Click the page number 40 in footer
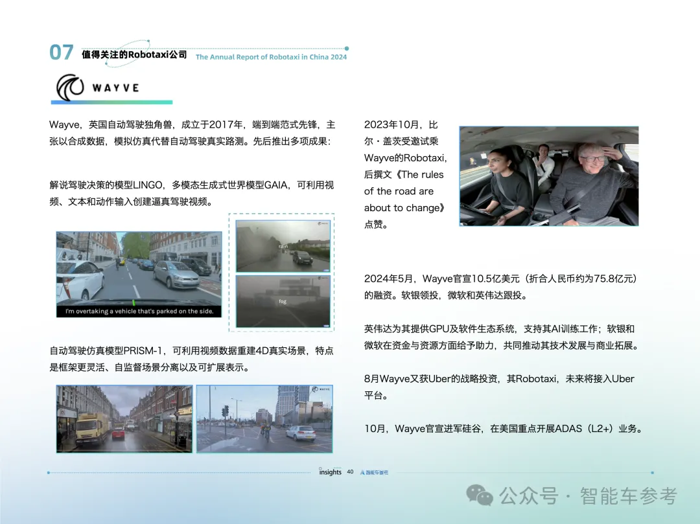The height and width of the screenshot is (524, 700). 350,472
